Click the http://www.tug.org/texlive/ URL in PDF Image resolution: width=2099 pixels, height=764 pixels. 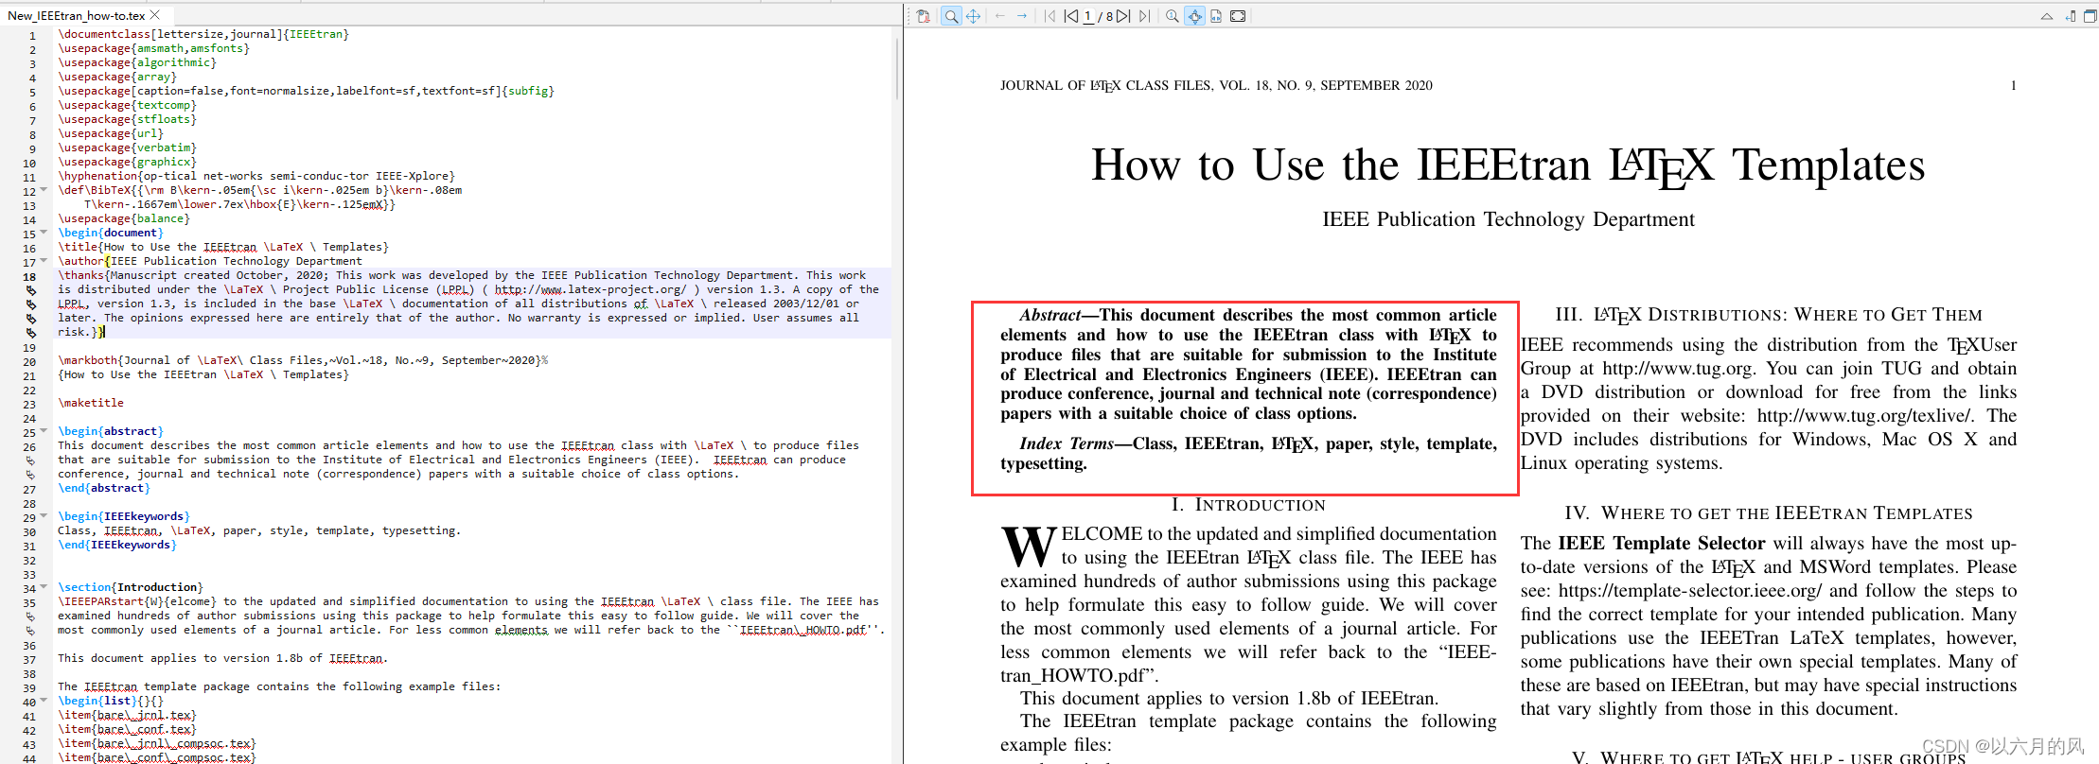[x=1865, y=416]
